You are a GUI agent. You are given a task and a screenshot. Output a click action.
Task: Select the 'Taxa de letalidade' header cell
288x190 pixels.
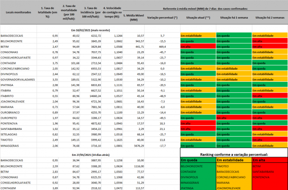[x=48, y=12]
